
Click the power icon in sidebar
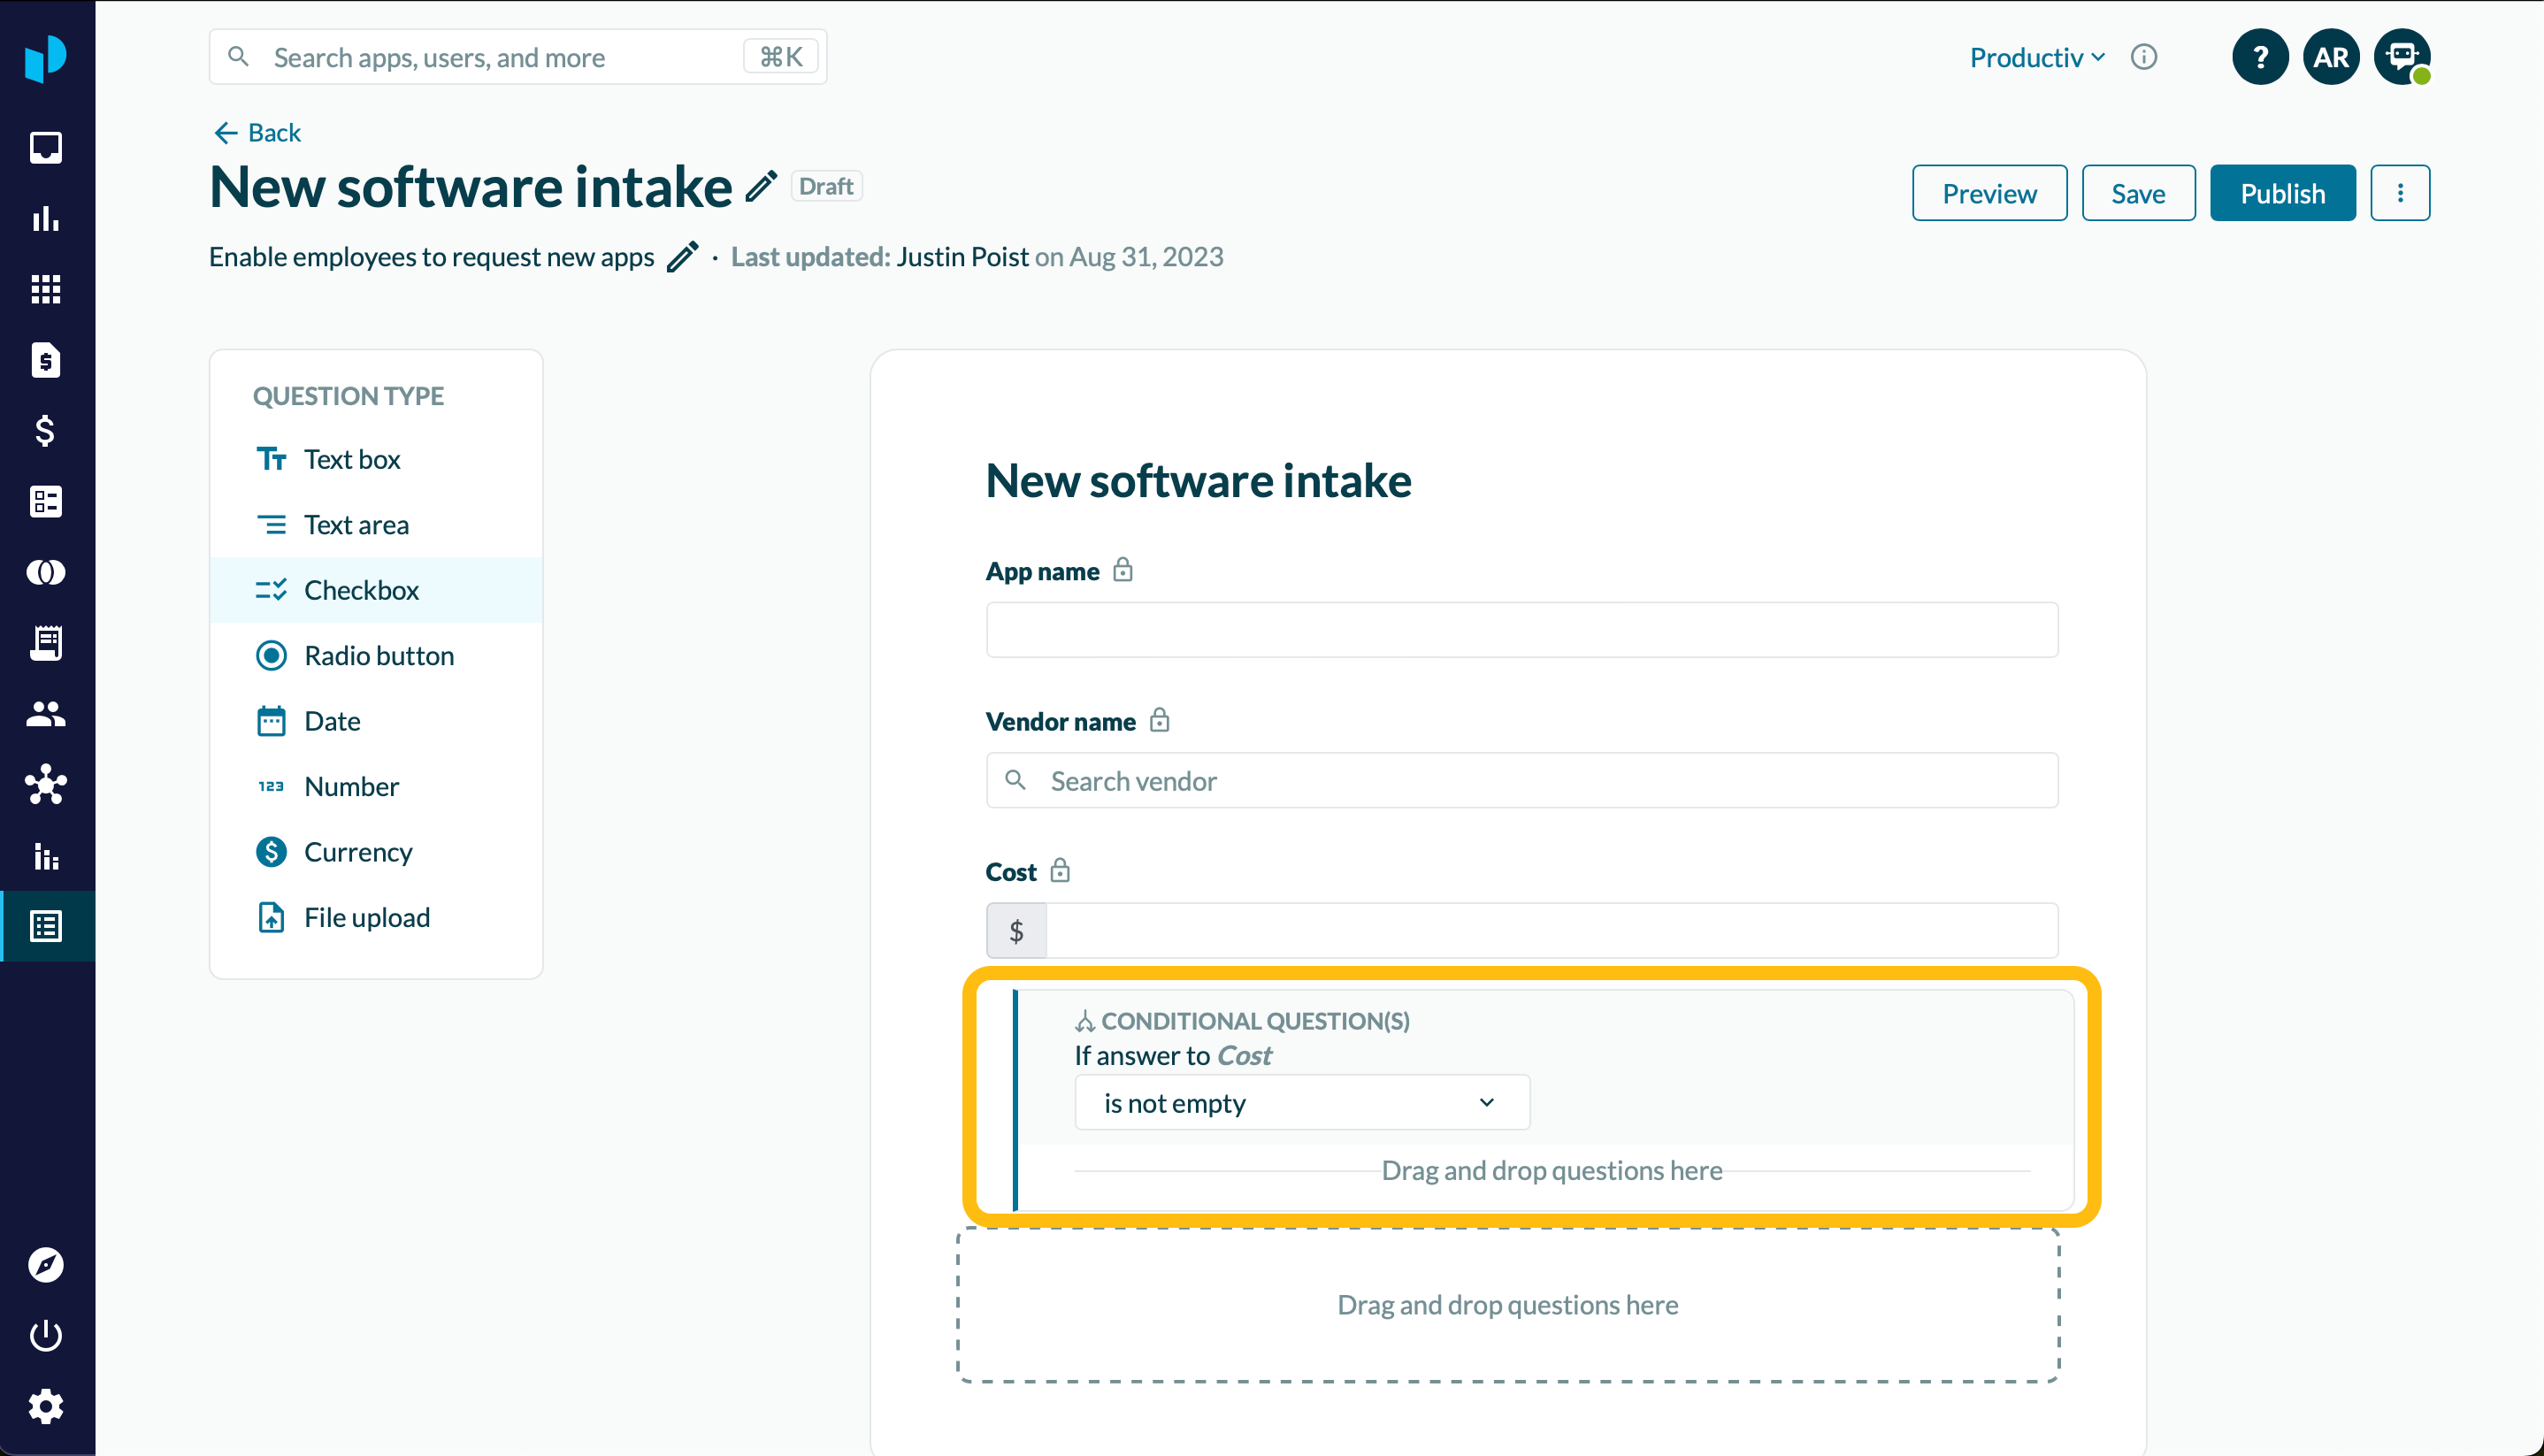(x=46, y=1336)
